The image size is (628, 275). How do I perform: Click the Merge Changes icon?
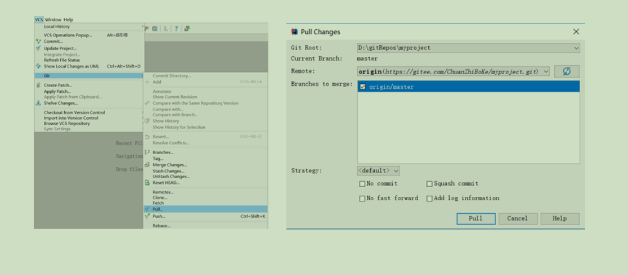147,165
